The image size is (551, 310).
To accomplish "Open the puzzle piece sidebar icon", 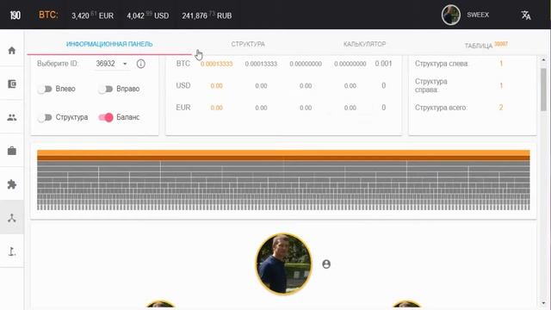I will click(x=12, y=184).
